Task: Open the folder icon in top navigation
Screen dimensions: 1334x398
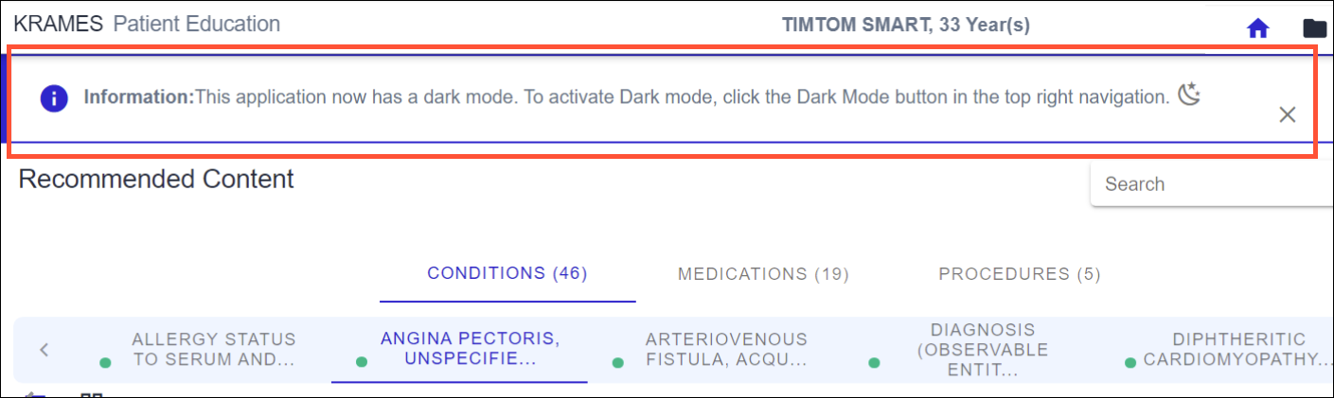Action: [1315, 28]
